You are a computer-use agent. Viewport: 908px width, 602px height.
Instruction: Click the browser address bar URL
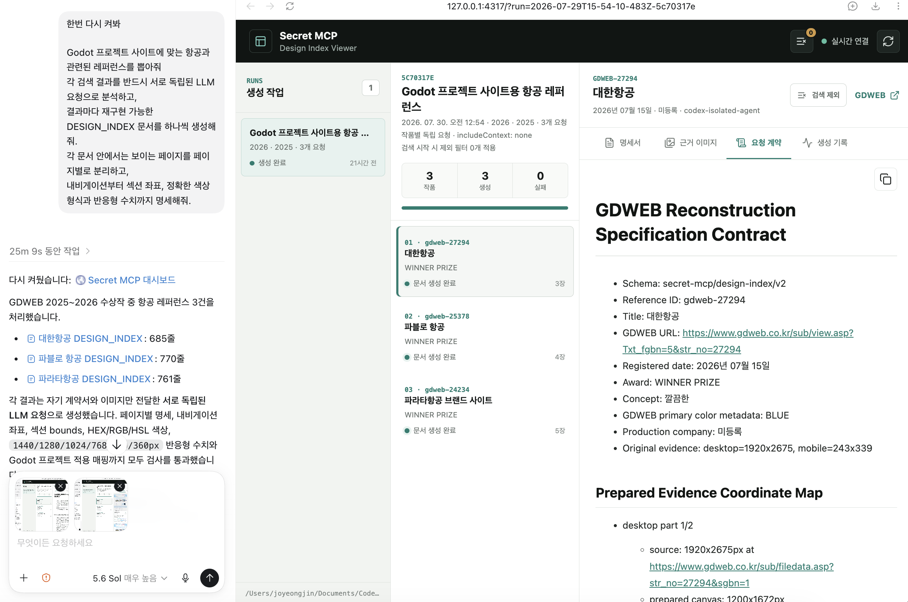[571, 6]
